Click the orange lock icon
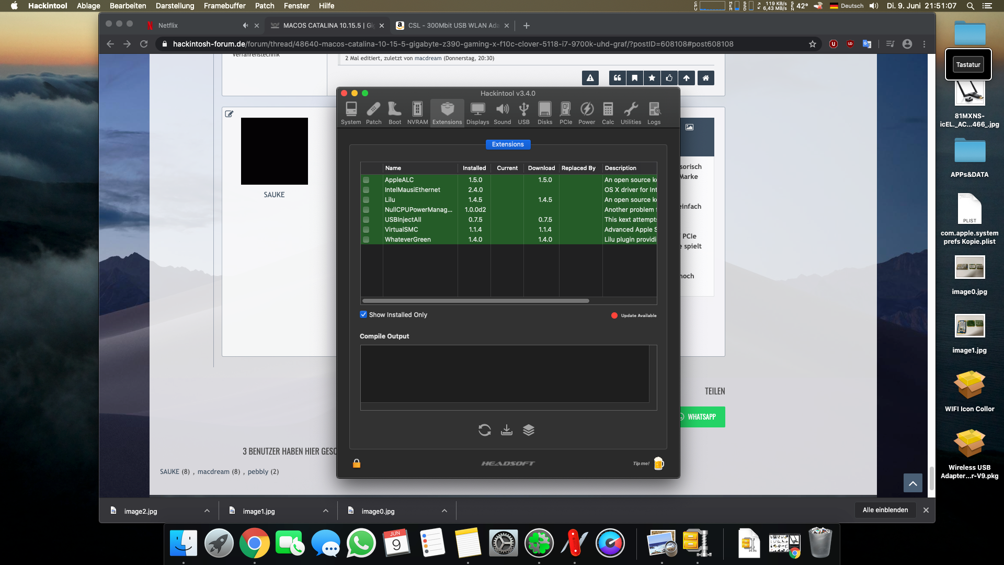Image resolution: width=1004 pixels, height=565 pixels. pyautogui.click(x=357, y=464)
